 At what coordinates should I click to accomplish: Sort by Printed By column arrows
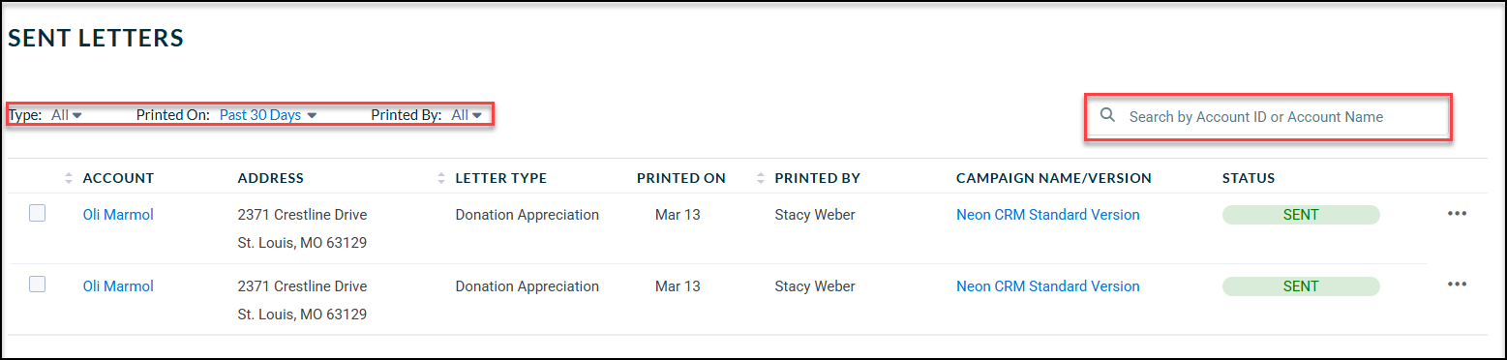pos(762,178)
